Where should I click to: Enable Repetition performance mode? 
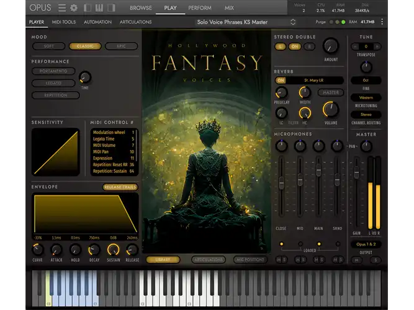pos(55,95)
